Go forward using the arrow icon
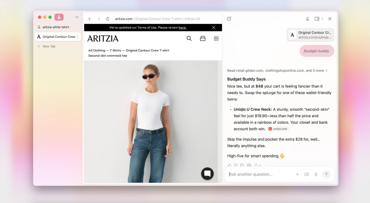 pos(99,19)
